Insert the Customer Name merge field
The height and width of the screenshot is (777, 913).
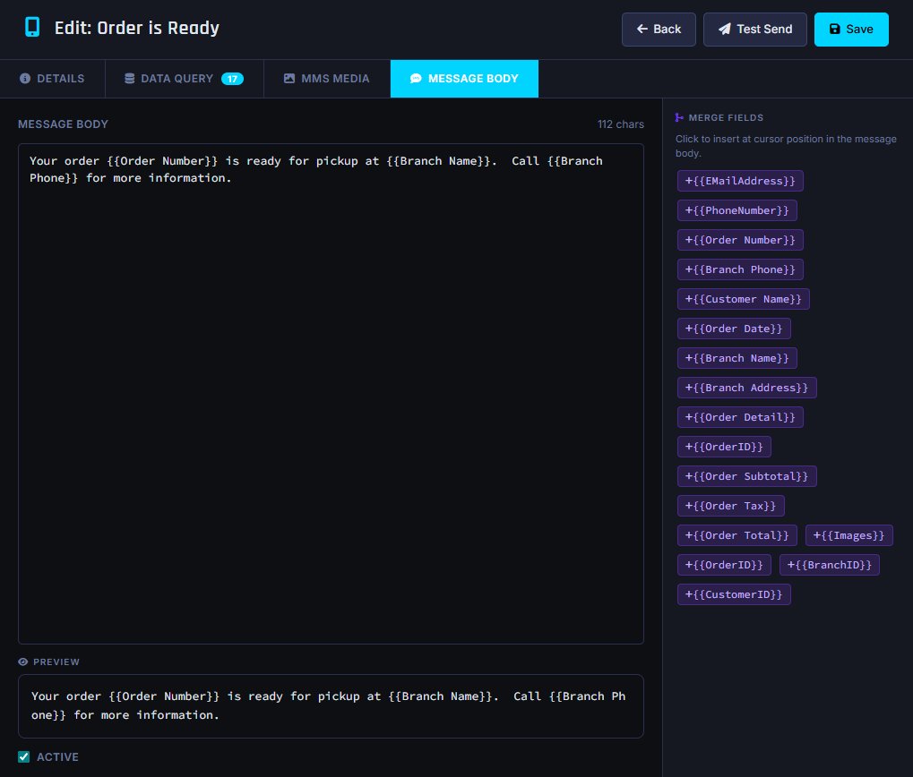(743, 299)
